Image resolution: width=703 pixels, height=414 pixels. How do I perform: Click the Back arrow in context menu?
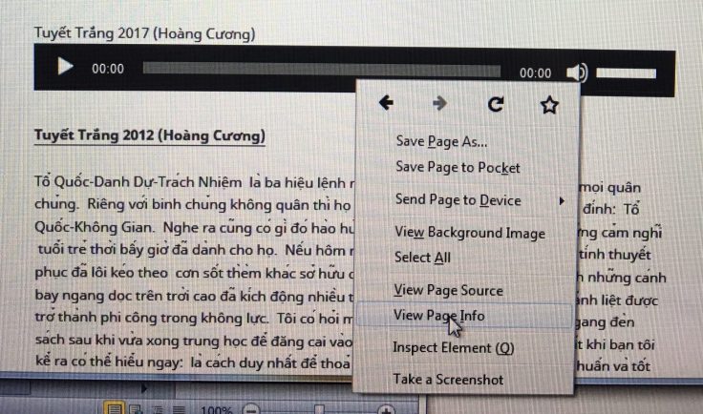tap(387, 103)
